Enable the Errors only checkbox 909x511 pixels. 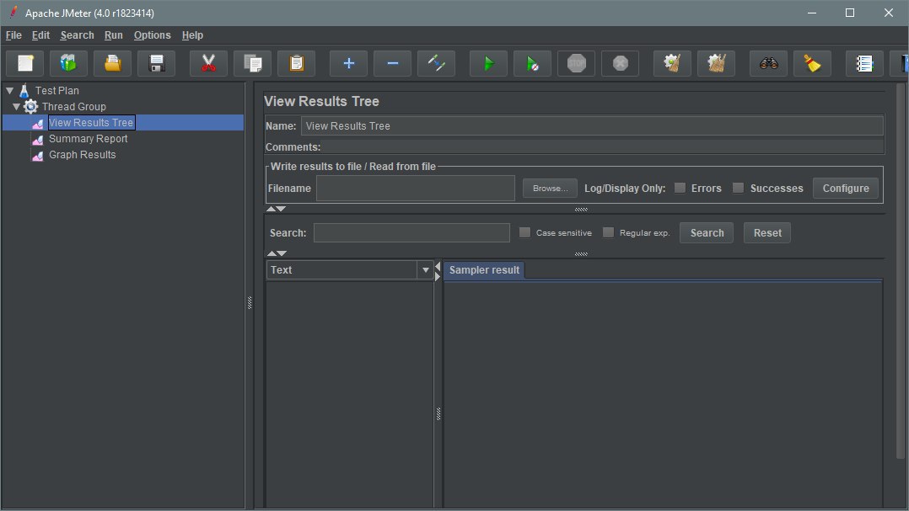[x=680, y=188]
